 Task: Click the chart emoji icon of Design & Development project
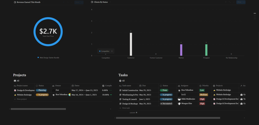tap(15, 90)
